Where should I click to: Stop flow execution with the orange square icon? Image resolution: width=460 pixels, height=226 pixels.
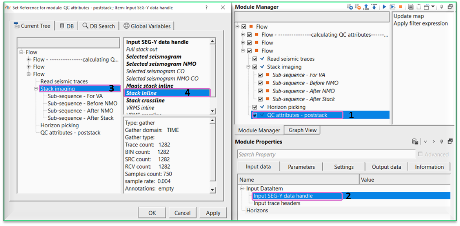point(401,6)
